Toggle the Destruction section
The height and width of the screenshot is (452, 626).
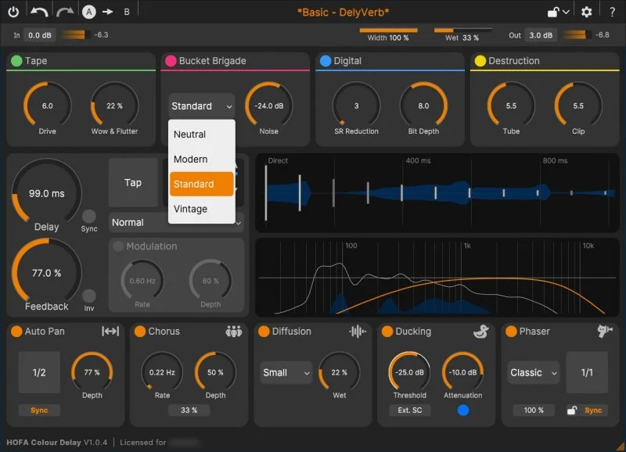tap(480, 61)
